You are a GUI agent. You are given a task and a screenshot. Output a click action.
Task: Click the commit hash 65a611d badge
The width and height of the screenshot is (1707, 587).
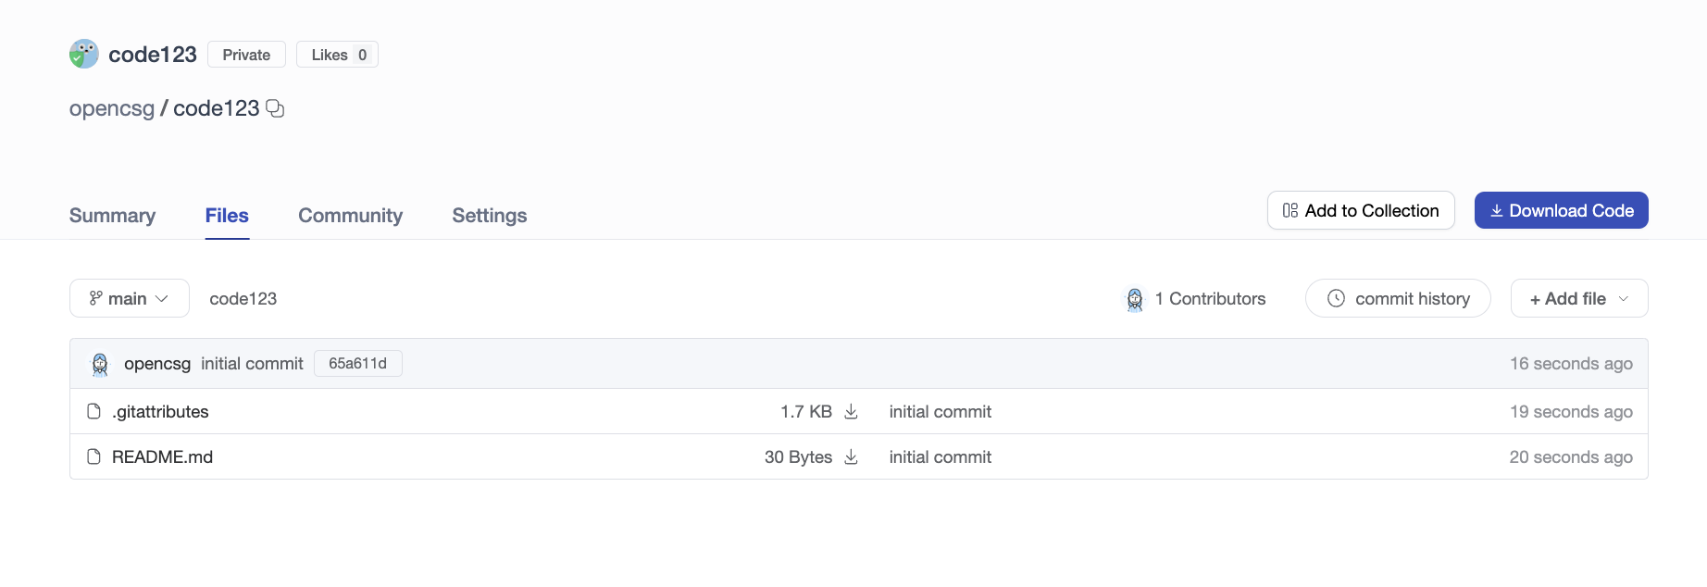pyautogui.click(x=357, y=363)
